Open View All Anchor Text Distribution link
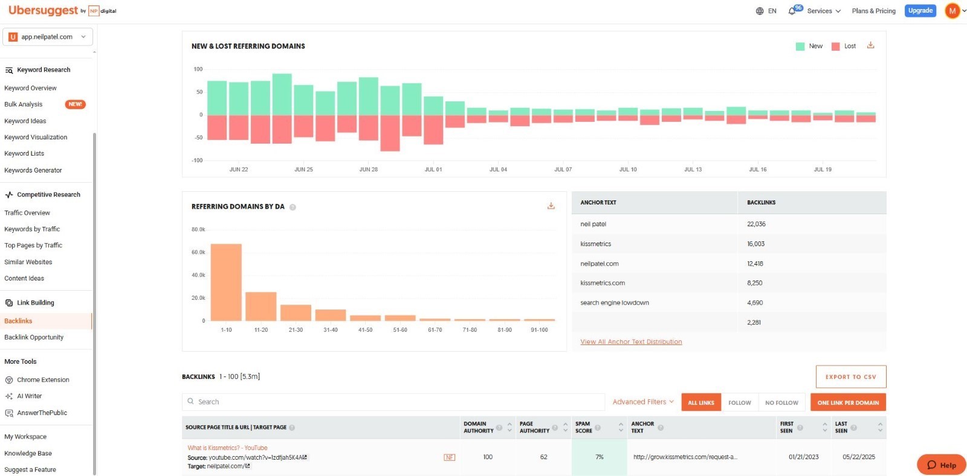 [631, 341]
